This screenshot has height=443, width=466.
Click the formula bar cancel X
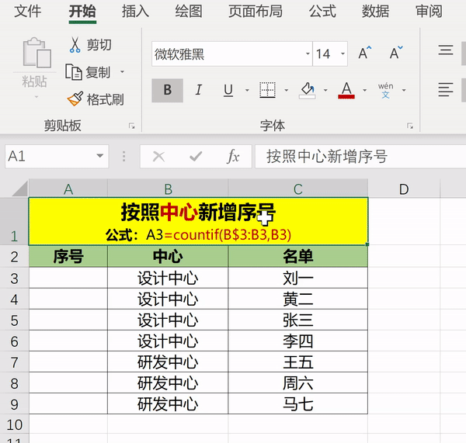[158, 156]
